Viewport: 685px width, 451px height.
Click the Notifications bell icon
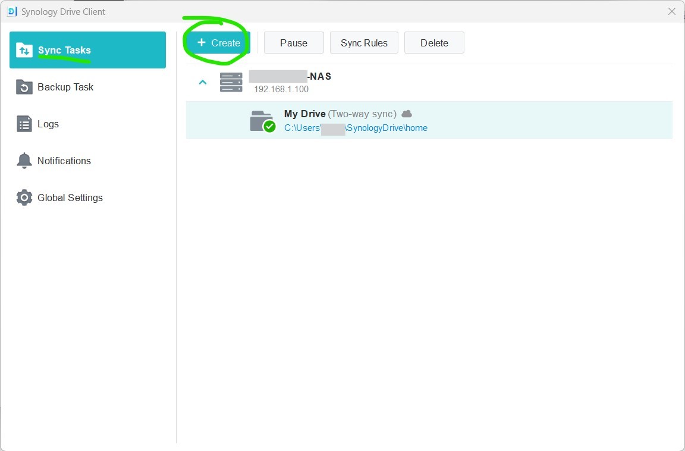pyautogui.click(x=24, y=161)
